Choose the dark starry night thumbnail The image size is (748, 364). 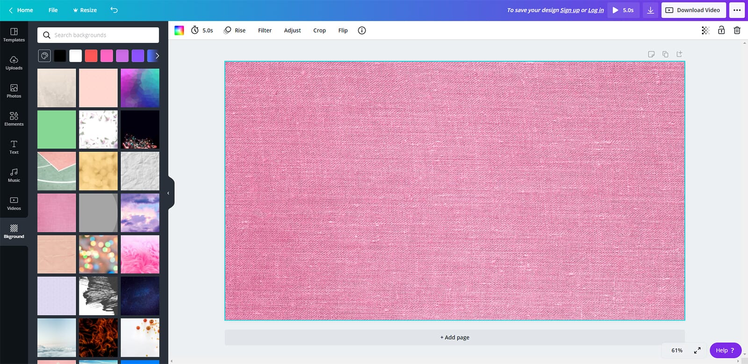(140, 296)
